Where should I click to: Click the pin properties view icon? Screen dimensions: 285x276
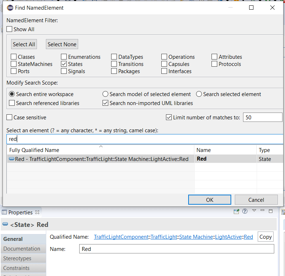[236, 211]
